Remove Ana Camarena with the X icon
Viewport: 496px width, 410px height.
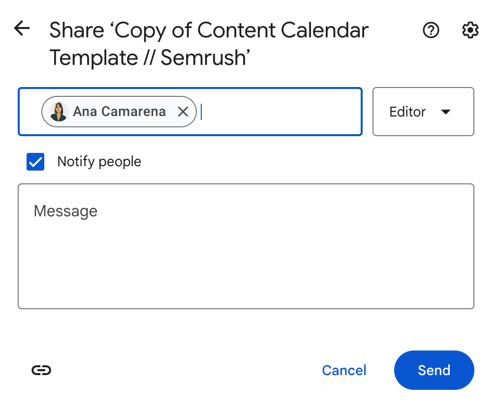183,112
